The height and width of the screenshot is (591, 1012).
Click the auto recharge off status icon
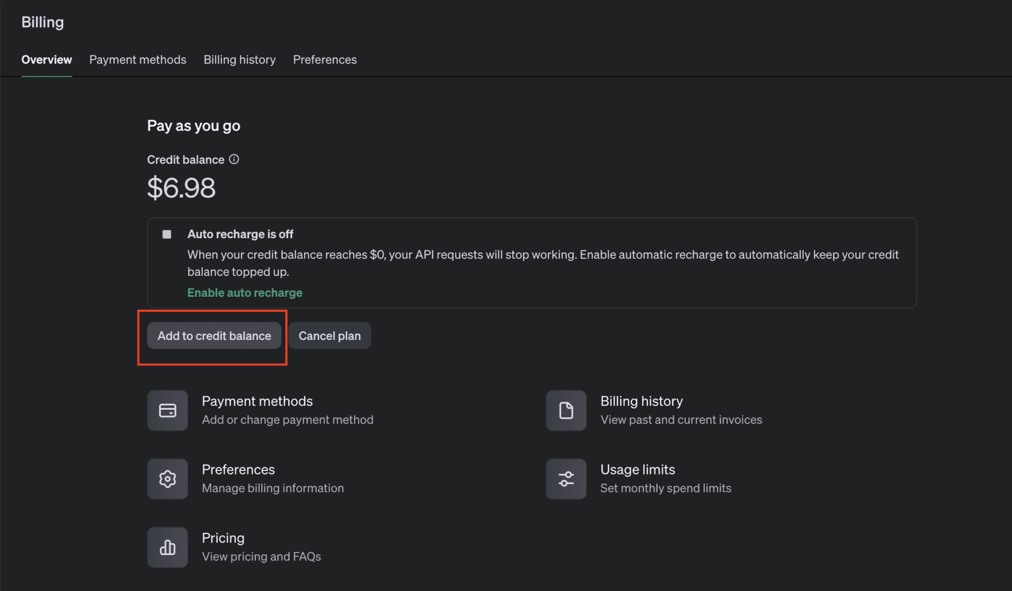[x=167, y=234]
